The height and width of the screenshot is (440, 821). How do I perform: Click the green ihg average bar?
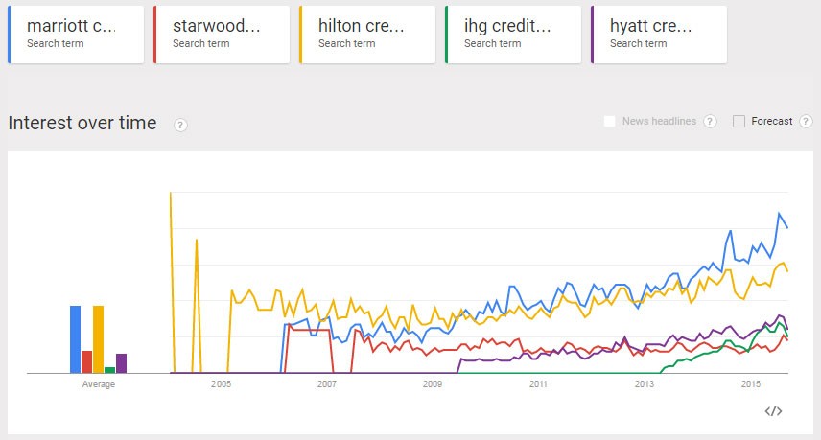pyautogui.click(x=109, y=369)
